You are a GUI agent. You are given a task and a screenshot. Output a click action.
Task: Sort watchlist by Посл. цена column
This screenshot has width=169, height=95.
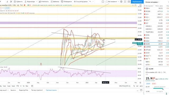(159, 6)
